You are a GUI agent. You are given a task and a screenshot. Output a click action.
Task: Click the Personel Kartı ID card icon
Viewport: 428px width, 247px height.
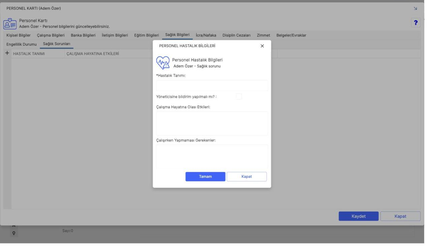point(9,24)
